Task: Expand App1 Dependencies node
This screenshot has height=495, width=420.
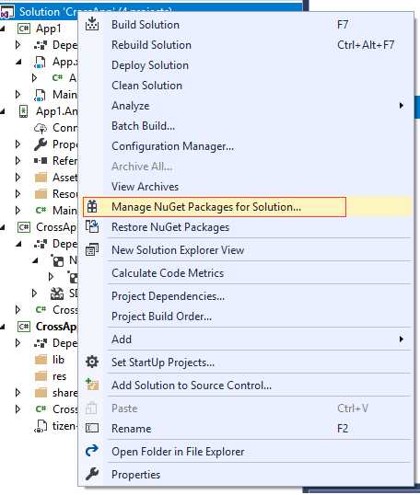Action: click(x=18, y=45)
